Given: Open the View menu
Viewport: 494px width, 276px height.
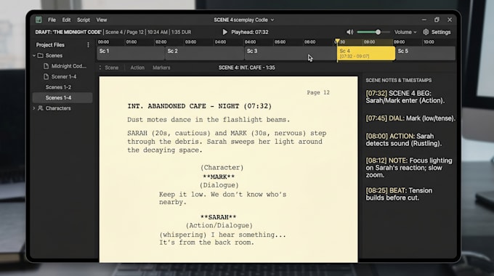Looking at the screenshot, I should point(102,20).
